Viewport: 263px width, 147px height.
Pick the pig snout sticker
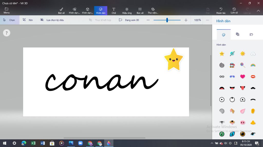pos(242,123)
